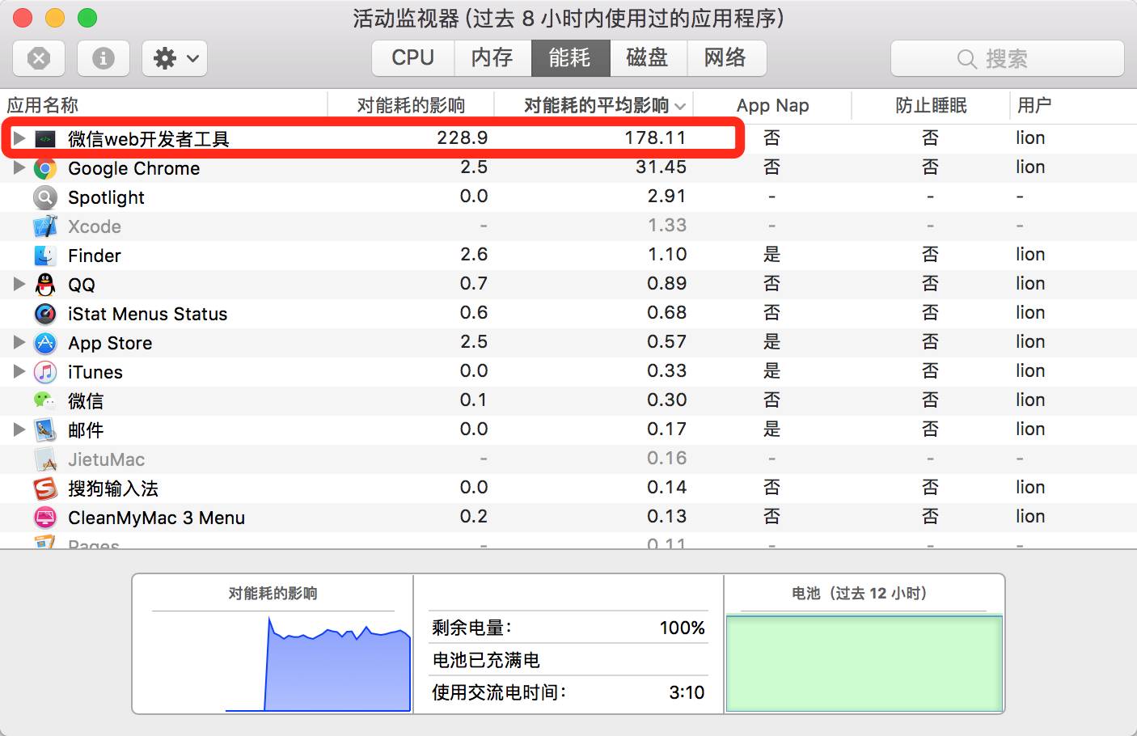The image size is (1137, 736).
Task: Expand the App Store process row
Action: tap(19, 342)
